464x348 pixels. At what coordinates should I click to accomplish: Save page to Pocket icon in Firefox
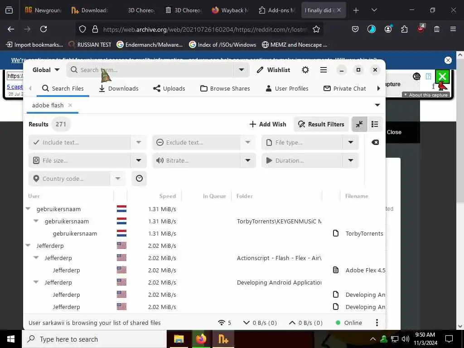pos(355,29)
